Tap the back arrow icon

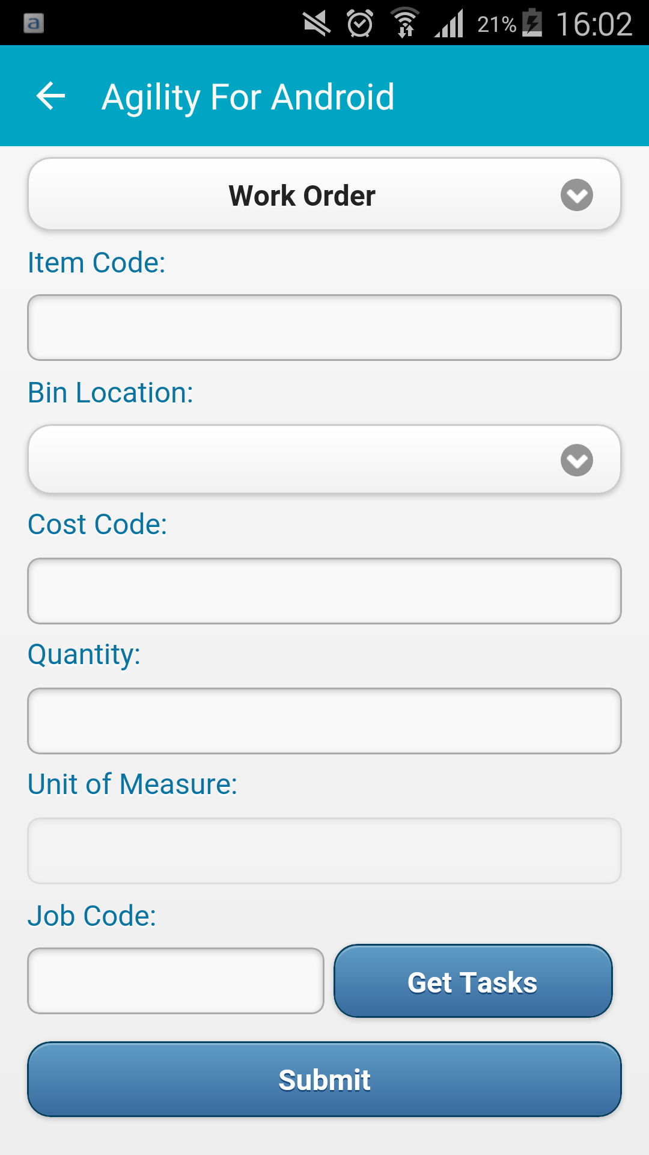pos(51,96)
